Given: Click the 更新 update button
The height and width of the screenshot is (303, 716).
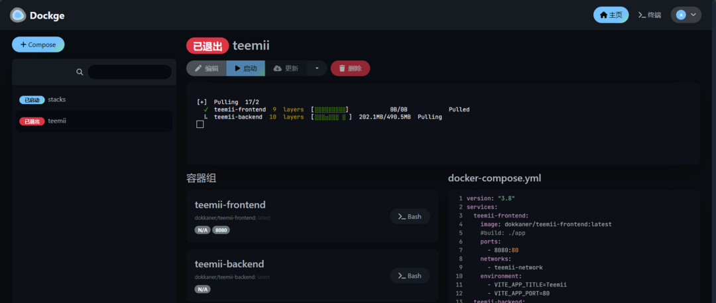Looking at the screenshot, I should tap(286, 68).
